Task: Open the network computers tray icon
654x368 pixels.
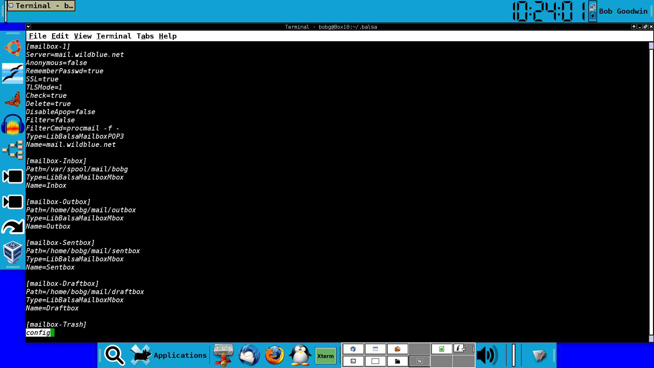Action: [593, 6]
